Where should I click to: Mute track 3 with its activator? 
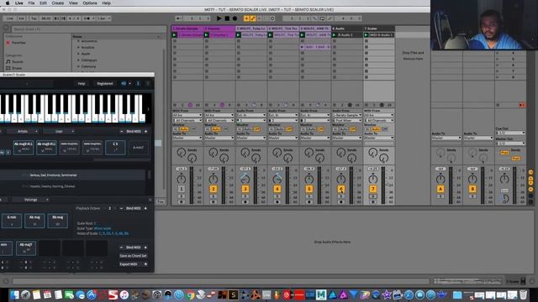[x=245, y=189]
